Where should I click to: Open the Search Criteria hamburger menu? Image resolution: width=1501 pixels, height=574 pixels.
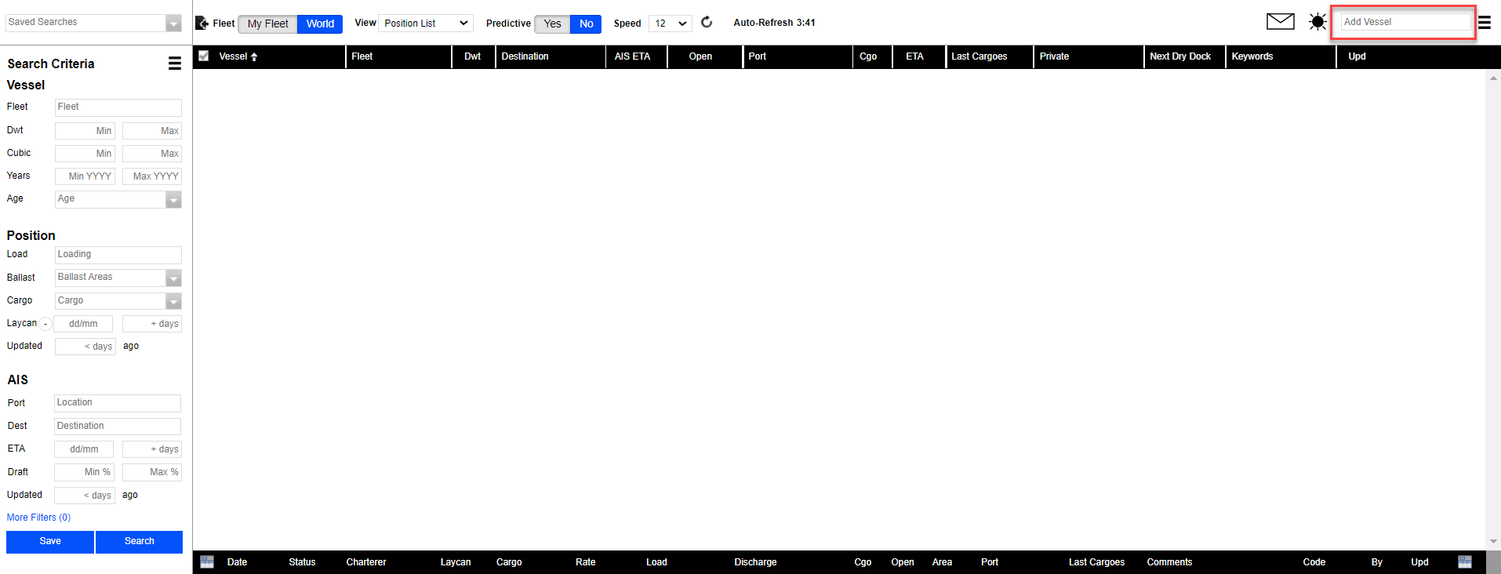[174, 64]
